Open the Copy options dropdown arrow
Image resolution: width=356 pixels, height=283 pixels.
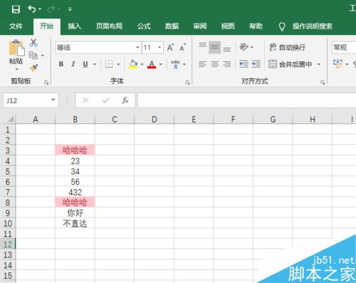coord(43,55)
